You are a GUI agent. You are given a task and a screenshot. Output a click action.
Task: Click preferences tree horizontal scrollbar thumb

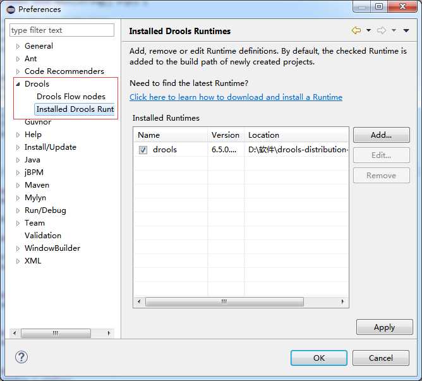tap(56, 333)
